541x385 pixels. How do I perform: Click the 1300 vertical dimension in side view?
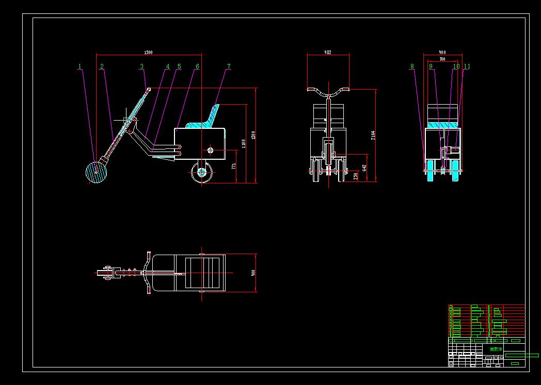point(253,135)
